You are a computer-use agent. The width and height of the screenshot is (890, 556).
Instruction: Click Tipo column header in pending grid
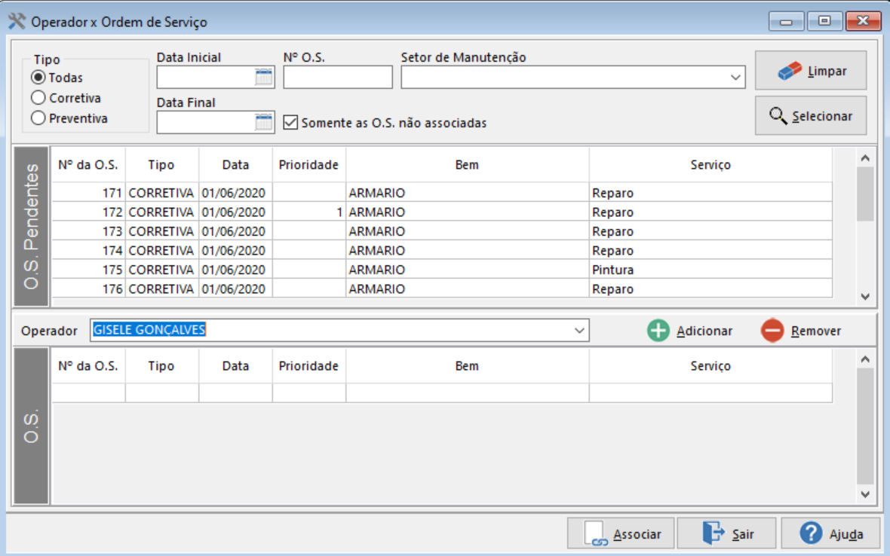(161, 165)
